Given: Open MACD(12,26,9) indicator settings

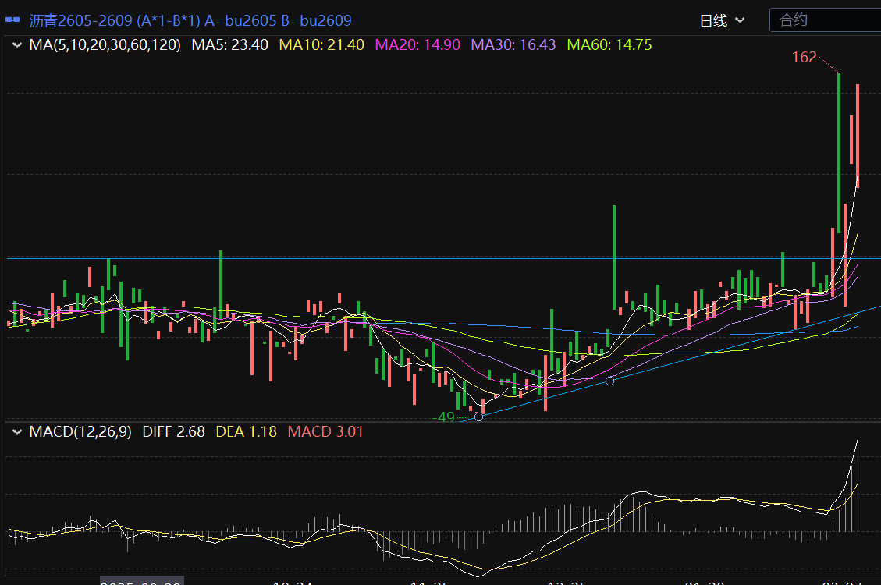Looking at the screenshot, I should pos(81,431).
